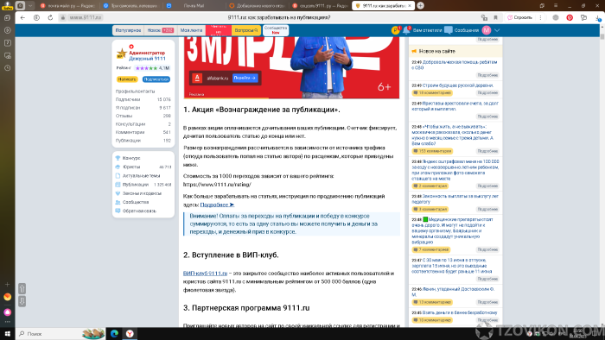Switch to the Популярное tab

128,30
